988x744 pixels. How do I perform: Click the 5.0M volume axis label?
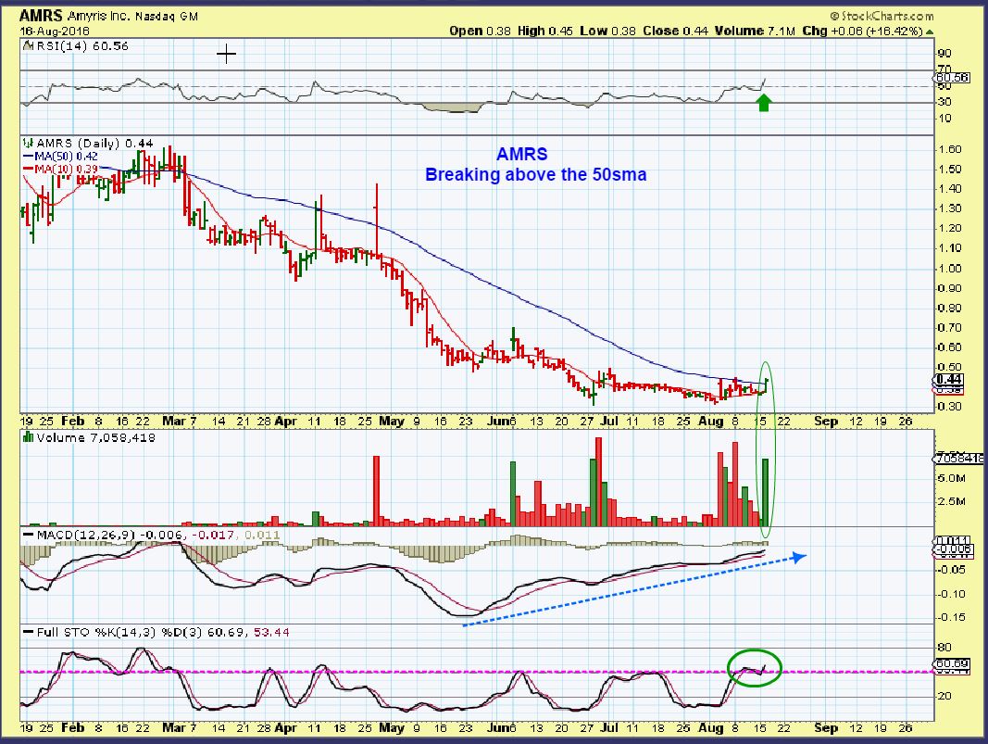[x=952, y=479]
